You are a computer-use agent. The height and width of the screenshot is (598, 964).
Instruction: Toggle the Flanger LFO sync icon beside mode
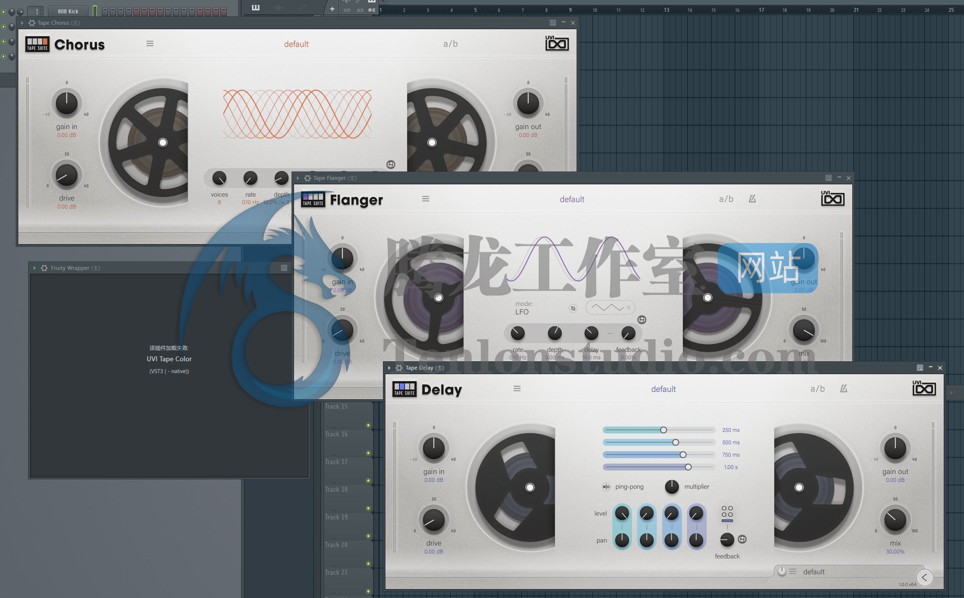pos(573,308)
